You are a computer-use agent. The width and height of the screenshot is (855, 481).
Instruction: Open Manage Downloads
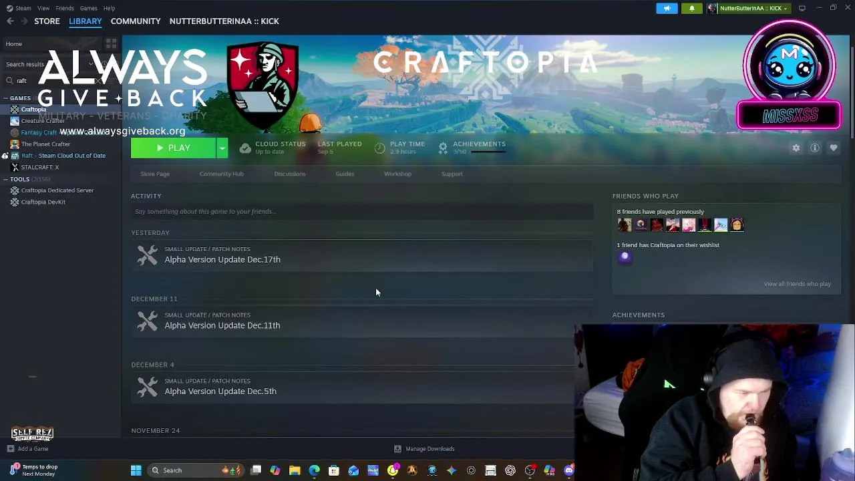tap(425, 449)
